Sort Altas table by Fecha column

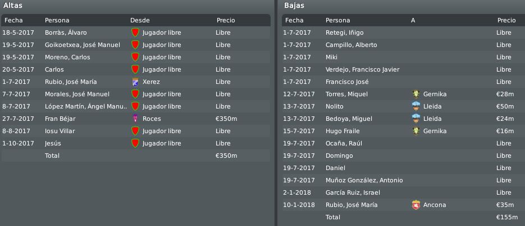coord(13,20)
